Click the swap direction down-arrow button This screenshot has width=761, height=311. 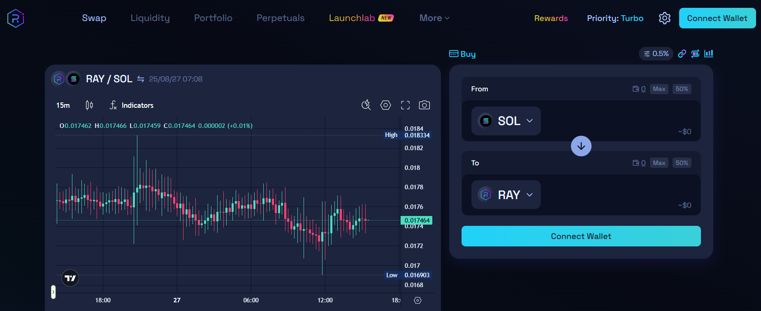click(x=581, y=146)
